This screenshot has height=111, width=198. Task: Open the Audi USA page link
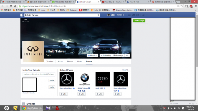pyautogui.click(x=99, y=88)
